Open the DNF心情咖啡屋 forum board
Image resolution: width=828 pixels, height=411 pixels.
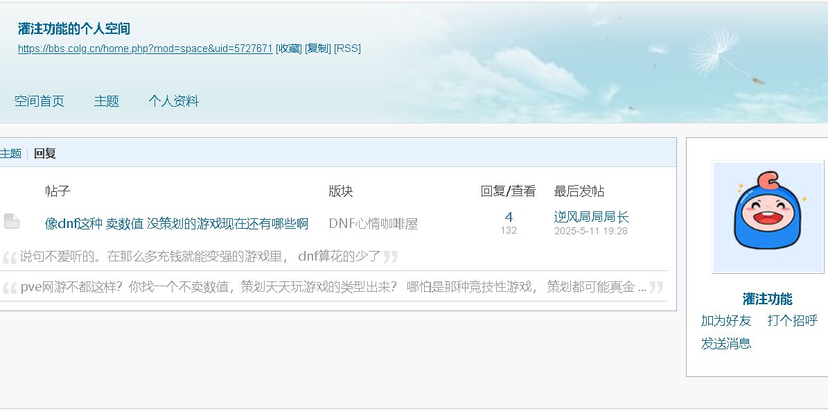[373, 223]
